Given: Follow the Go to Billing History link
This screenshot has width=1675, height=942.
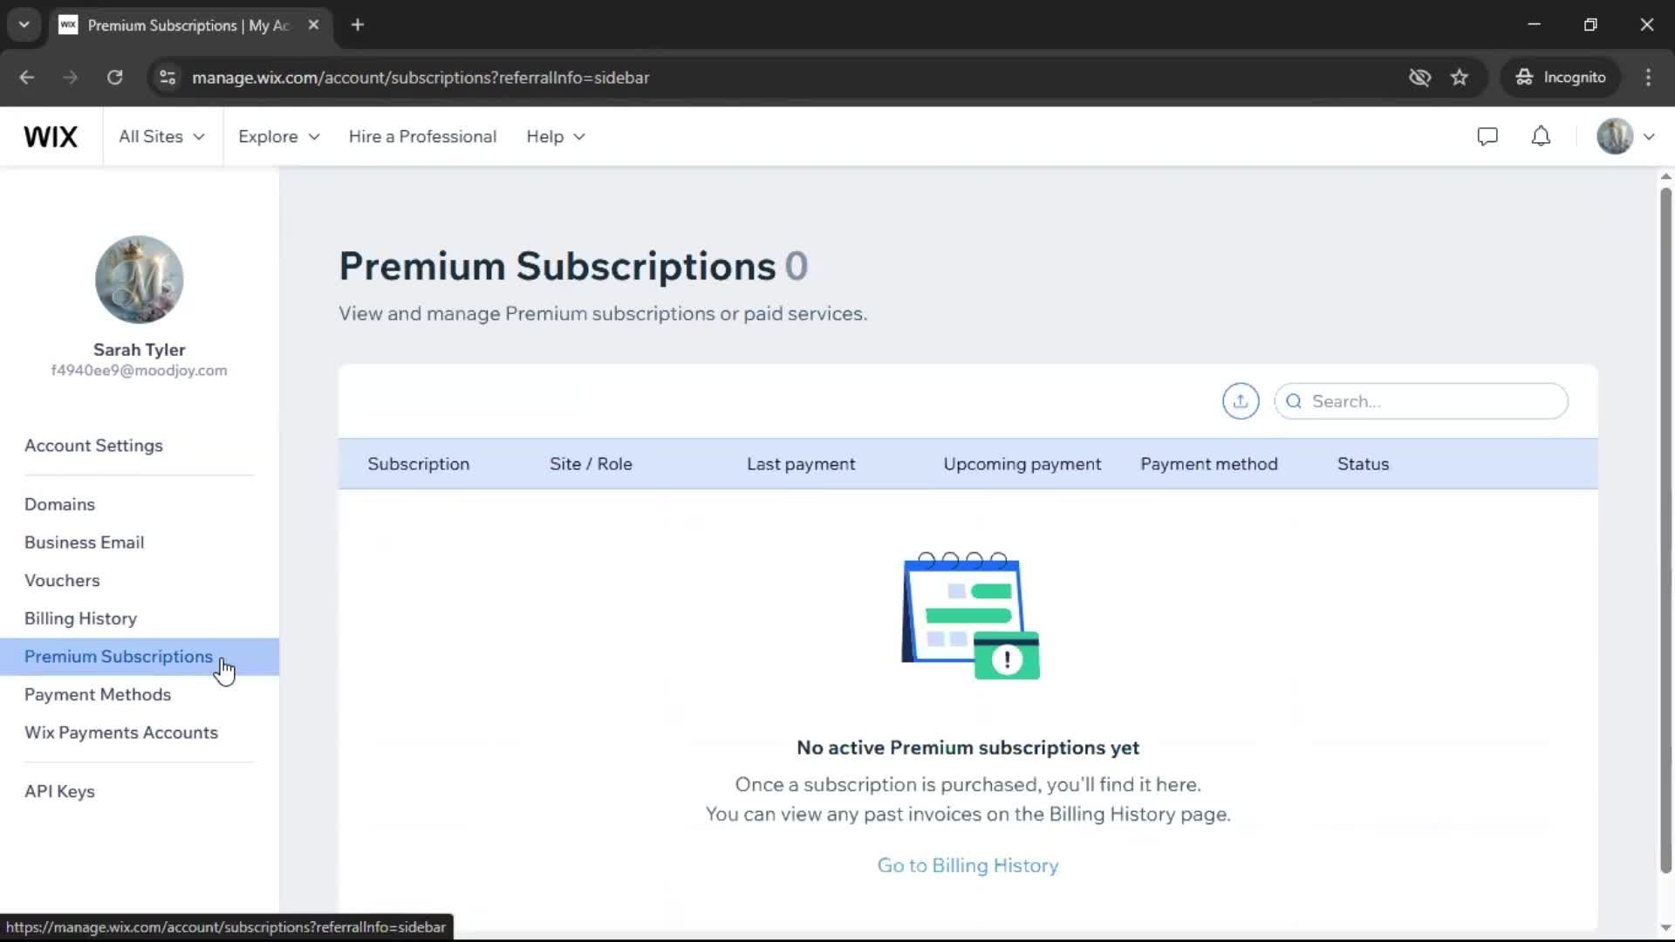Looking at the screenshot, I should pyautogui.click(x=967, y=865).
